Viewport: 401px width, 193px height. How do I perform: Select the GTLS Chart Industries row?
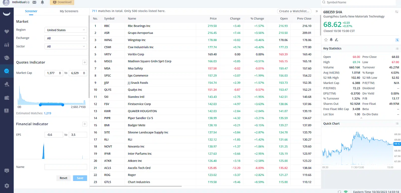click(x=205, y=182)
